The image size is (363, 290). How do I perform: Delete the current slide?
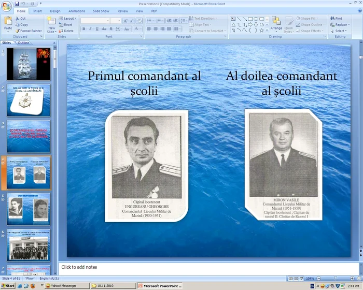66,31
